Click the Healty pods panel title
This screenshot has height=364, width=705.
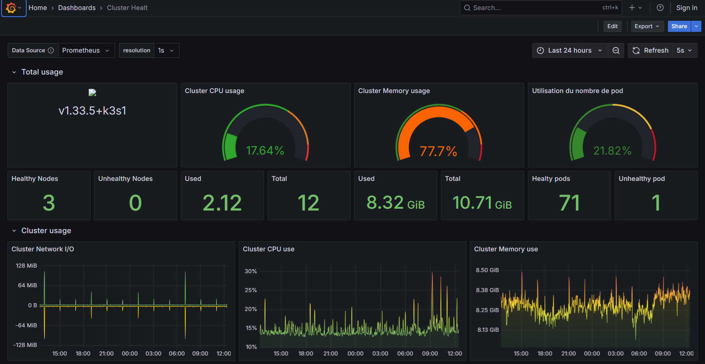tap(551, 179)
